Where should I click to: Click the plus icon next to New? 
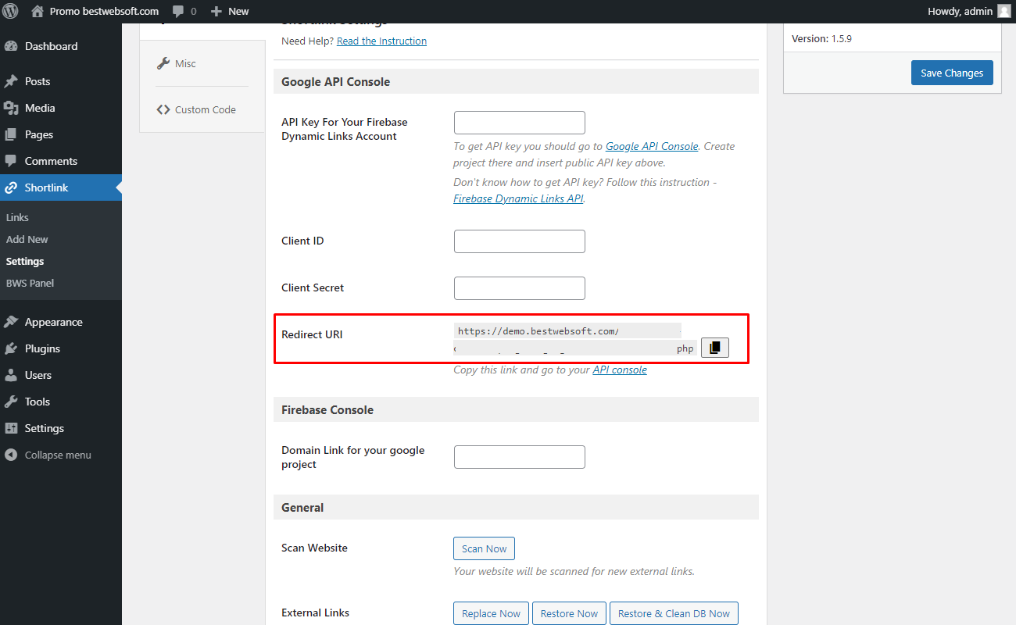tap(216, 12)
